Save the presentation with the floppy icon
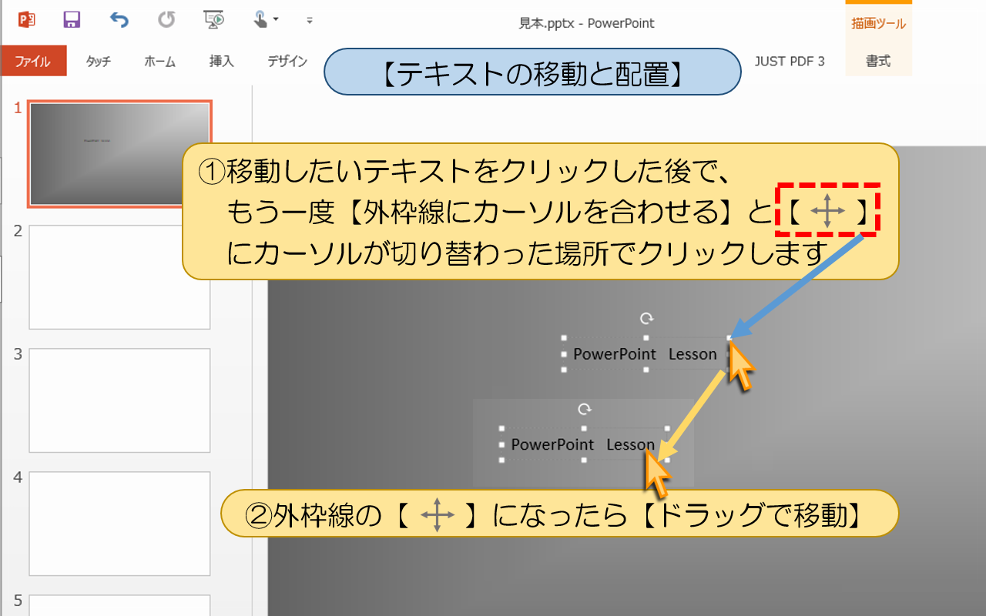Screen dimensions: 986x616 (72, 19)
